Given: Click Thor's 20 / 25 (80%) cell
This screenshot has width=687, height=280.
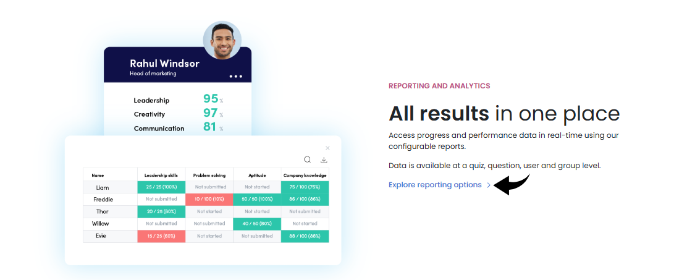Looking at the screenshot, I should [x=161, y=211].
